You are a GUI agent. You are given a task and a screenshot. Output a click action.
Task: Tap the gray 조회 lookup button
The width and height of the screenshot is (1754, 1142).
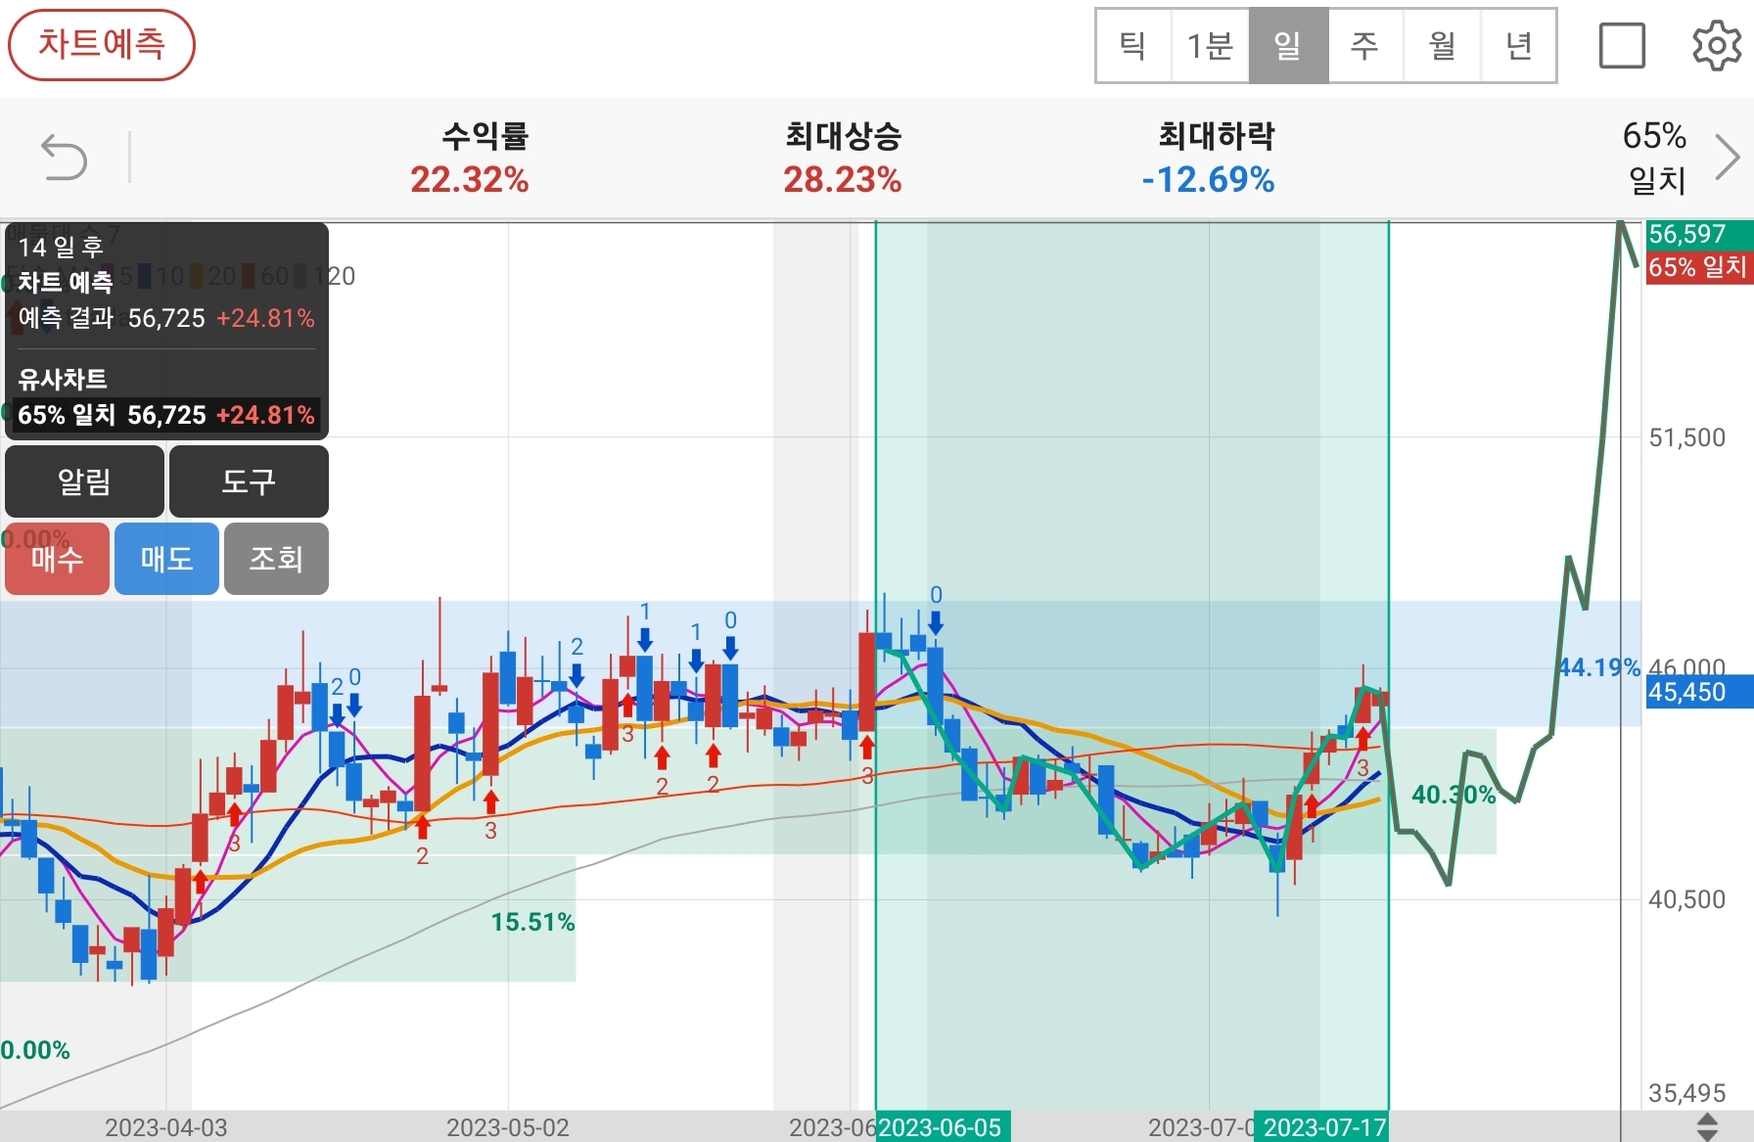pos(276,559)
